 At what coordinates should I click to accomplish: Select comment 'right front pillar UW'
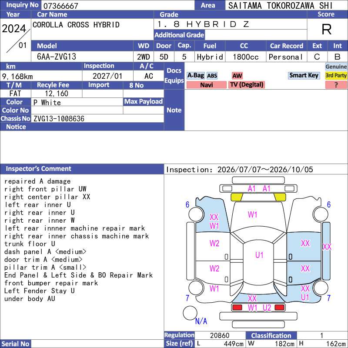pos(45,189)
